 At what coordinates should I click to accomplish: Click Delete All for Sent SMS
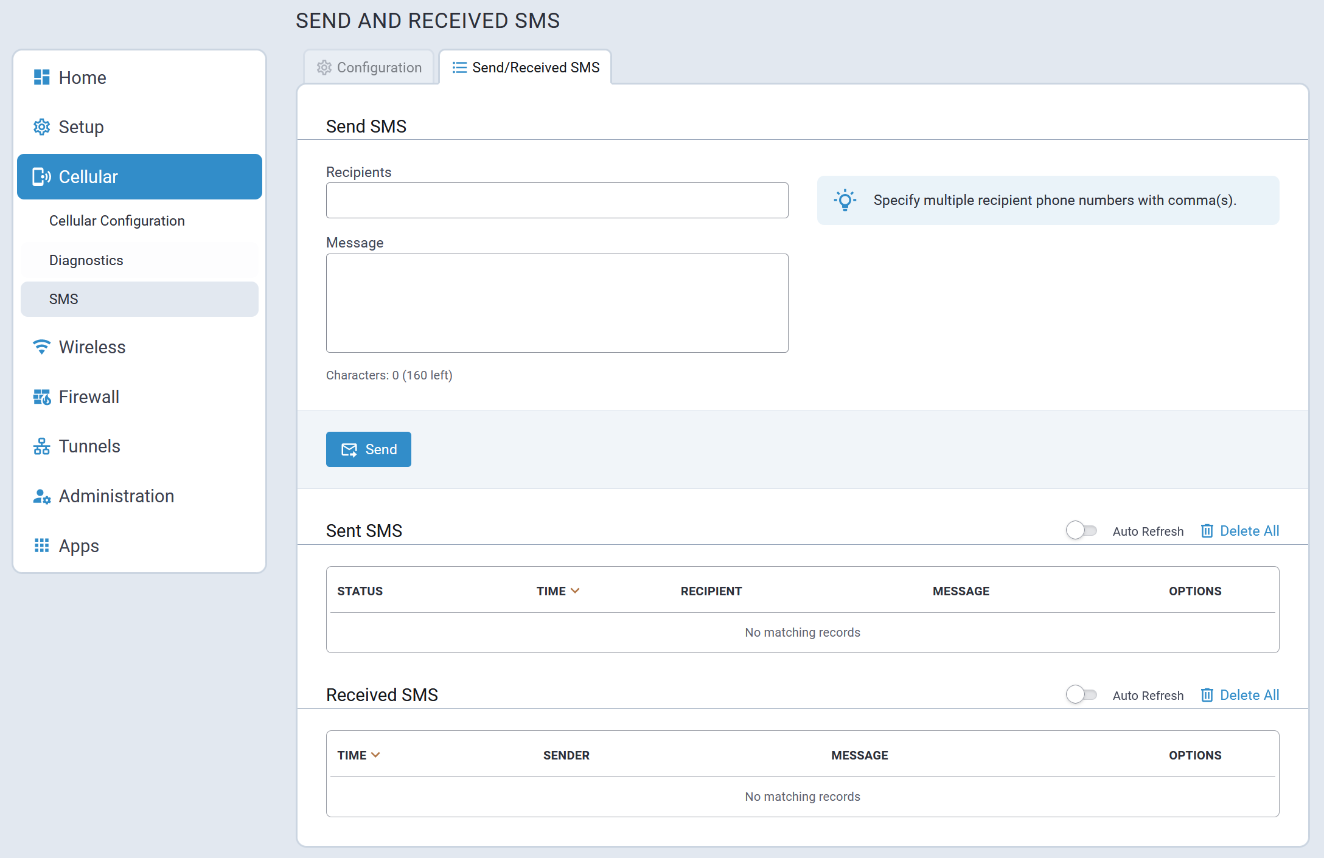click(x=1240, y=531)
